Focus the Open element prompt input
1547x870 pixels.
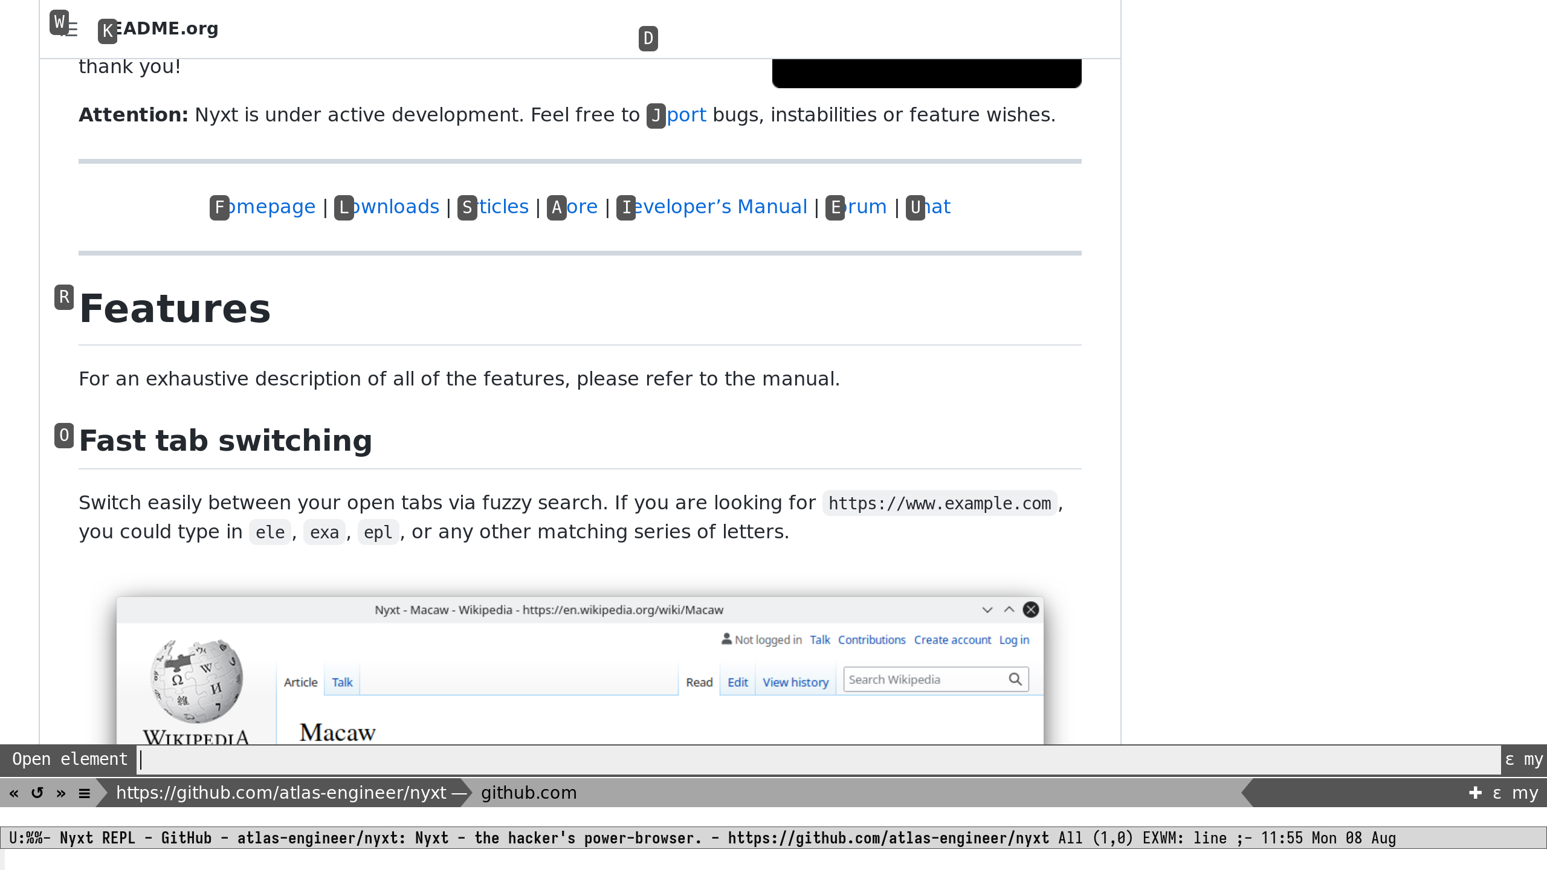(x=816, y=760)
